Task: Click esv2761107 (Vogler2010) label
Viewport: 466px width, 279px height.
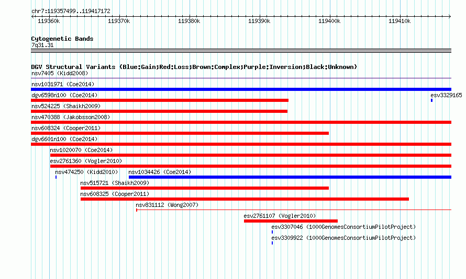Action: pos(280,216)
